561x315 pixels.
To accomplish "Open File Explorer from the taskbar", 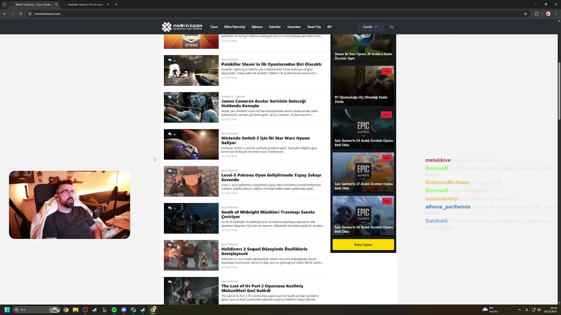I will [x=75, y=310].
